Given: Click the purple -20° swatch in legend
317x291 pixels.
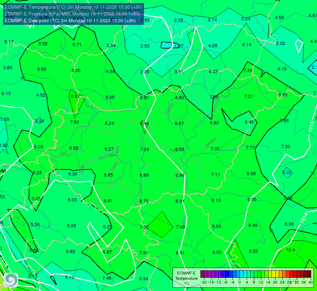Looking at the screenshot, I should click(202, 274).
